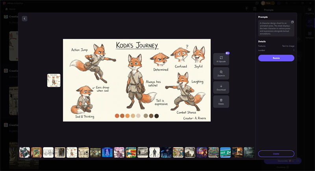Go back using the left chevron button
315x171 pixels.
24,19
